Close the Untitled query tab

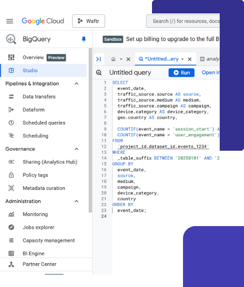190,59
